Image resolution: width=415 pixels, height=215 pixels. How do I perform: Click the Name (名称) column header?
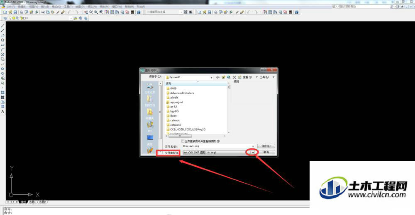pos(196,84)
